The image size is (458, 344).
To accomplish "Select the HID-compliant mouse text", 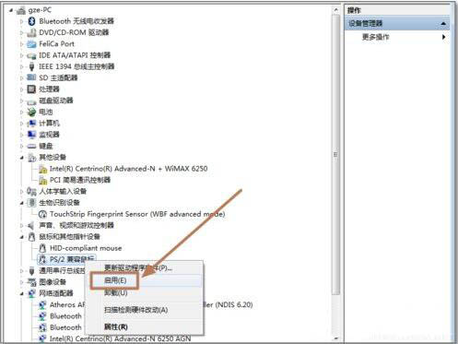I will click(86, 248).
